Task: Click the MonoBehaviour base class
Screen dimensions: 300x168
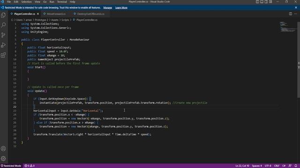Action: tap(79, 40)
